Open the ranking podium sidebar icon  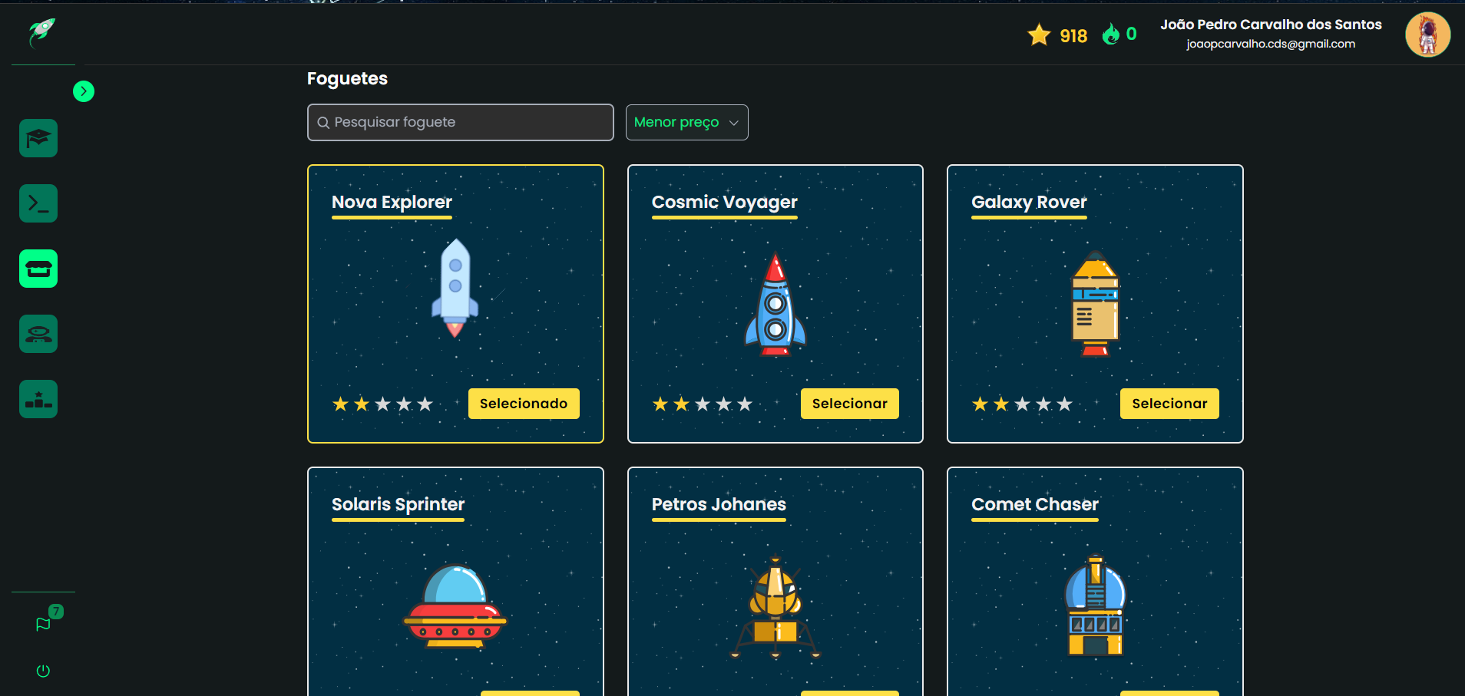pyautogui.click(x=38, y=399)
